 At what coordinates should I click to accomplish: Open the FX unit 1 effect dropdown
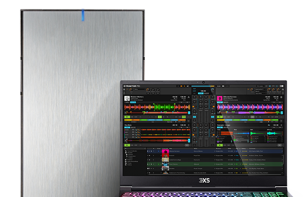[x=140, y=89]
